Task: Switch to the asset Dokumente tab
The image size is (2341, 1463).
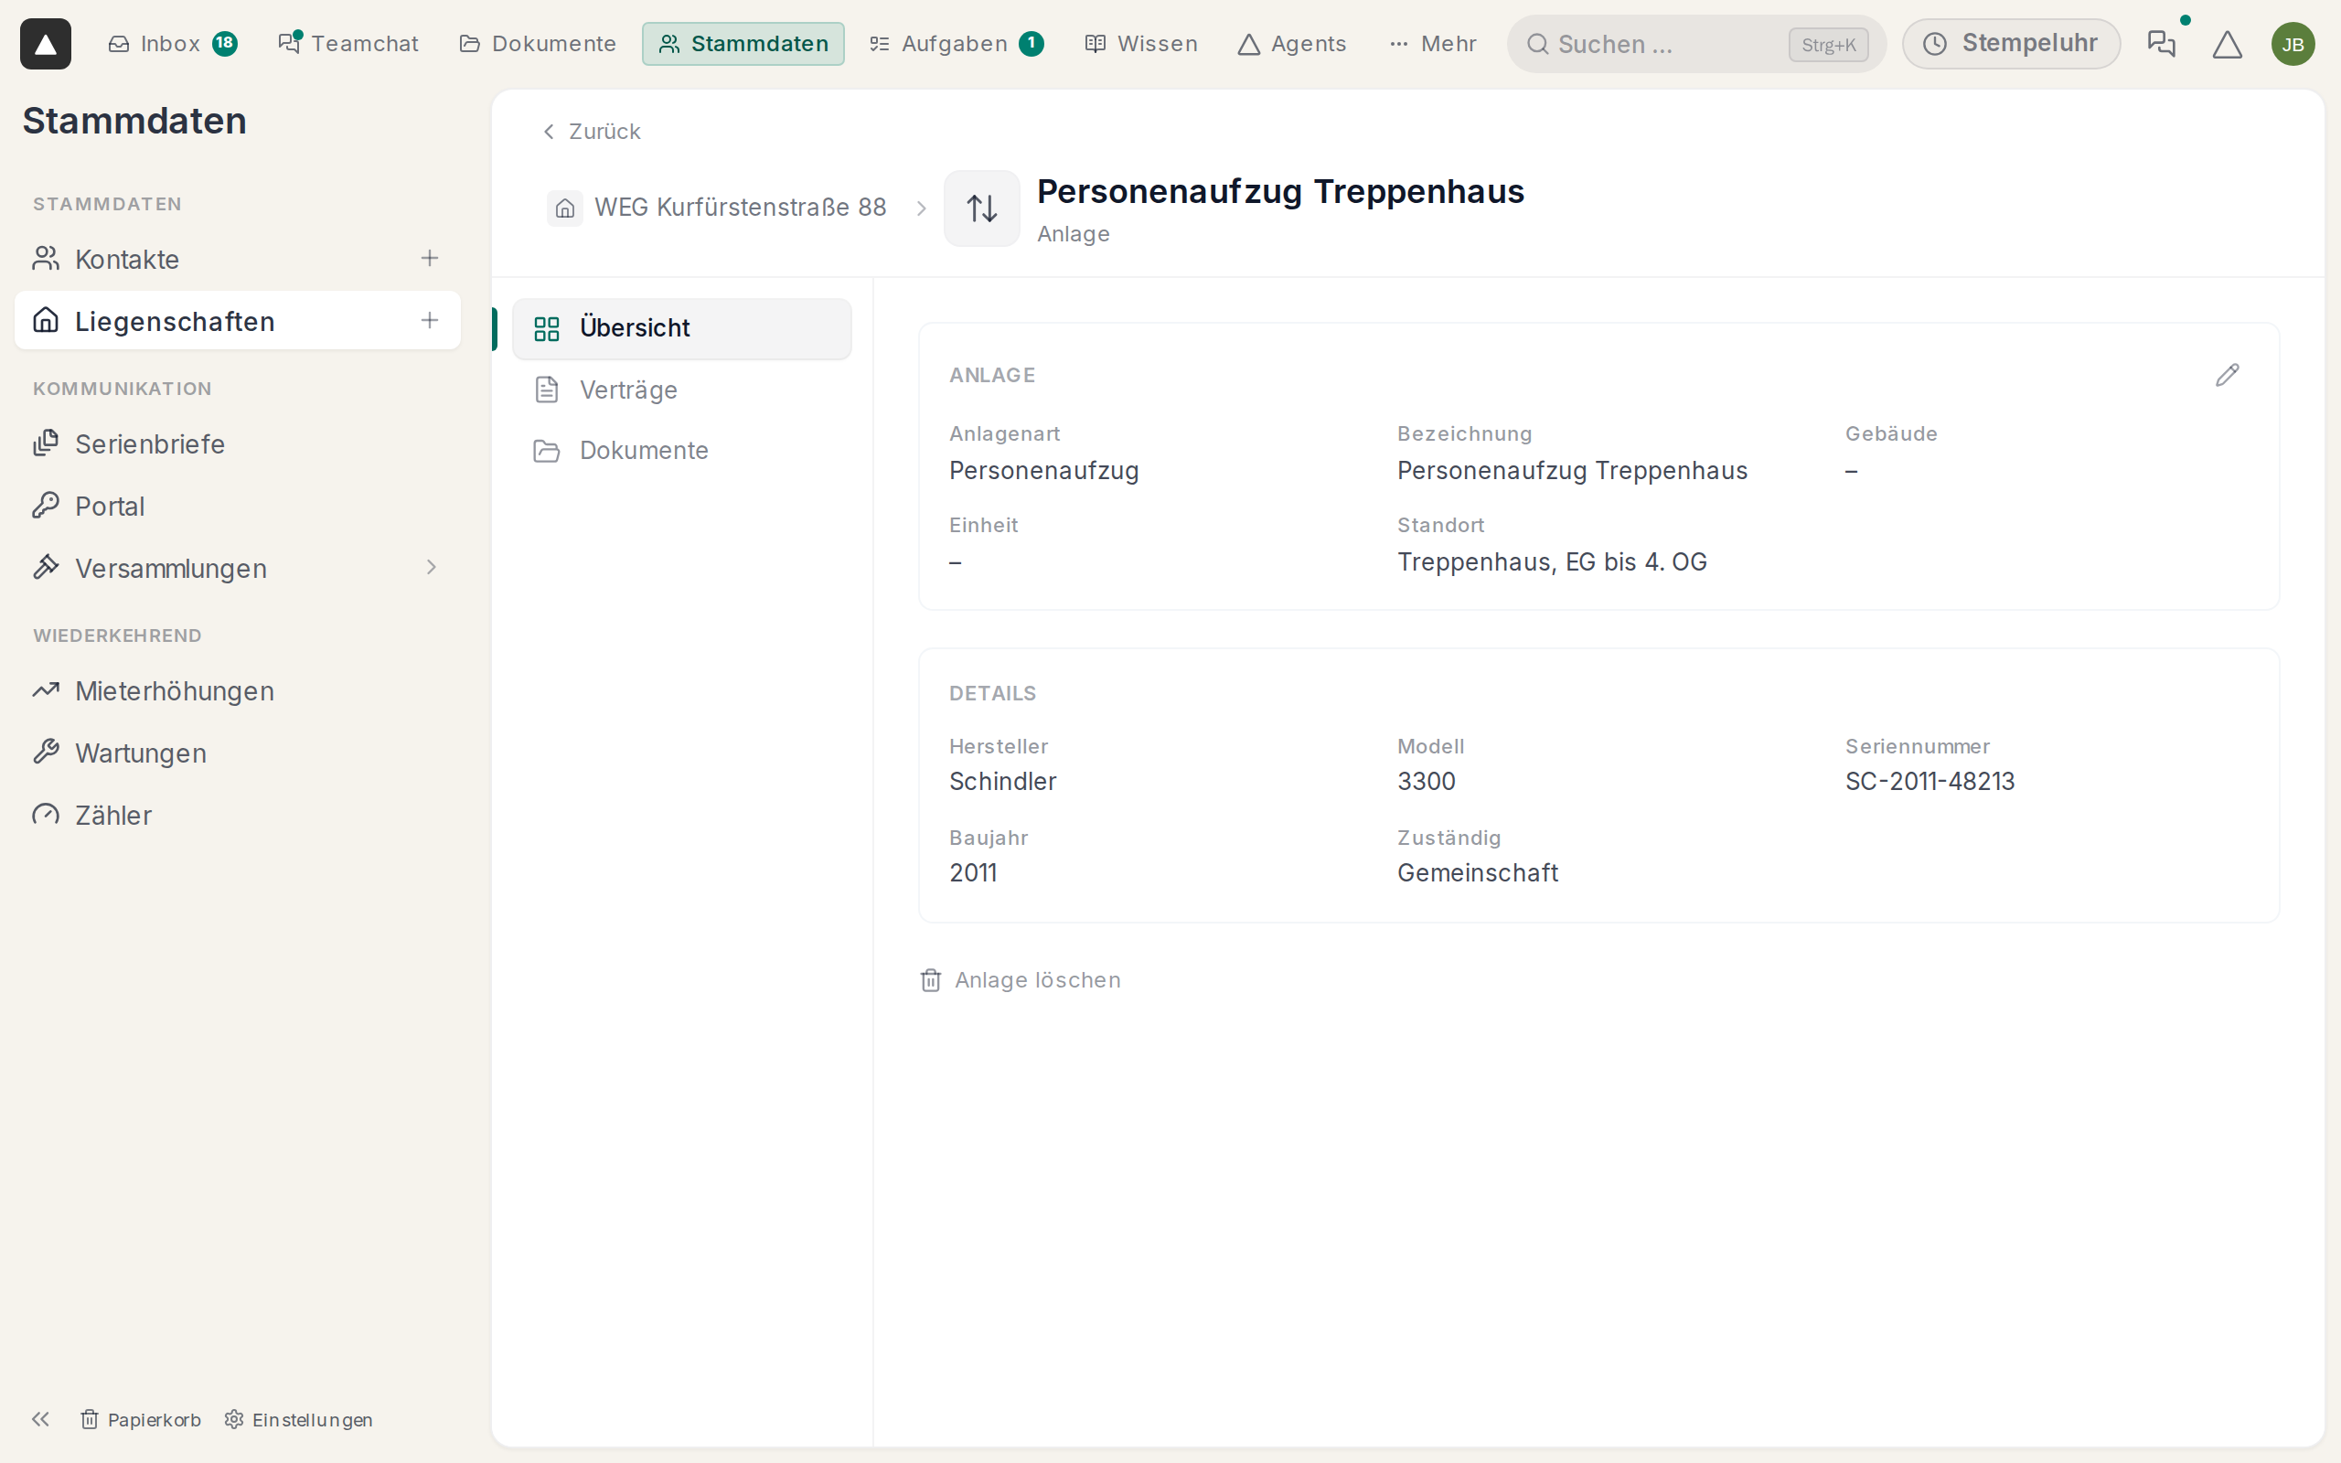Action: [x=682, y=451]
